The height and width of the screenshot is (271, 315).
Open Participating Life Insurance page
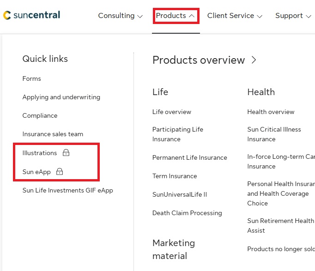(x=178, y=134)
